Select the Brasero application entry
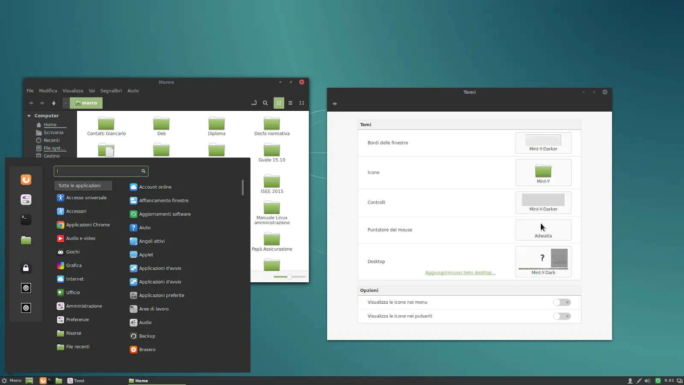The image size is (684, 385). click(147, 349)
